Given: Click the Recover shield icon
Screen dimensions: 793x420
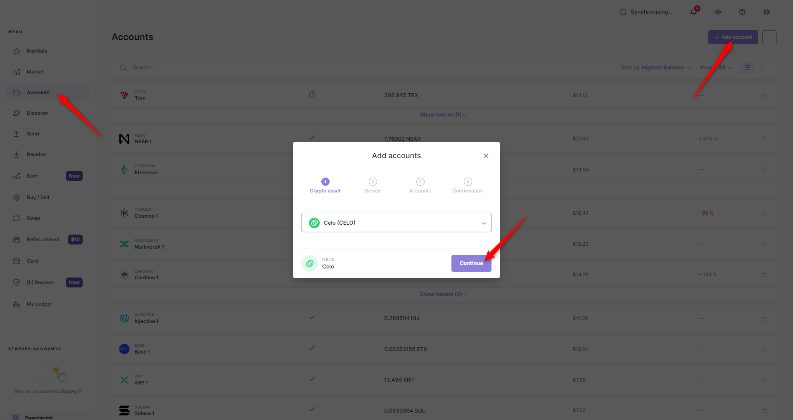Looking at the screenshot, I should click(x=17, y=282).
